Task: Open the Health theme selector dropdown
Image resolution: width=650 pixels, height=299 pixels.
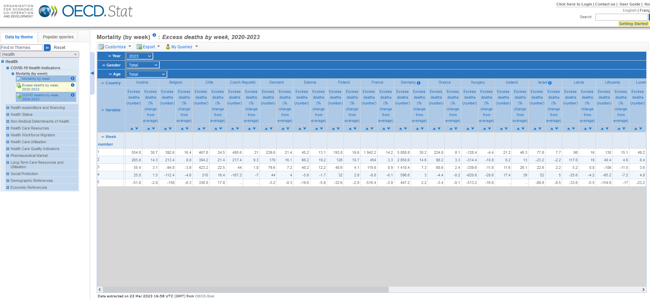Action: (40, 54)
